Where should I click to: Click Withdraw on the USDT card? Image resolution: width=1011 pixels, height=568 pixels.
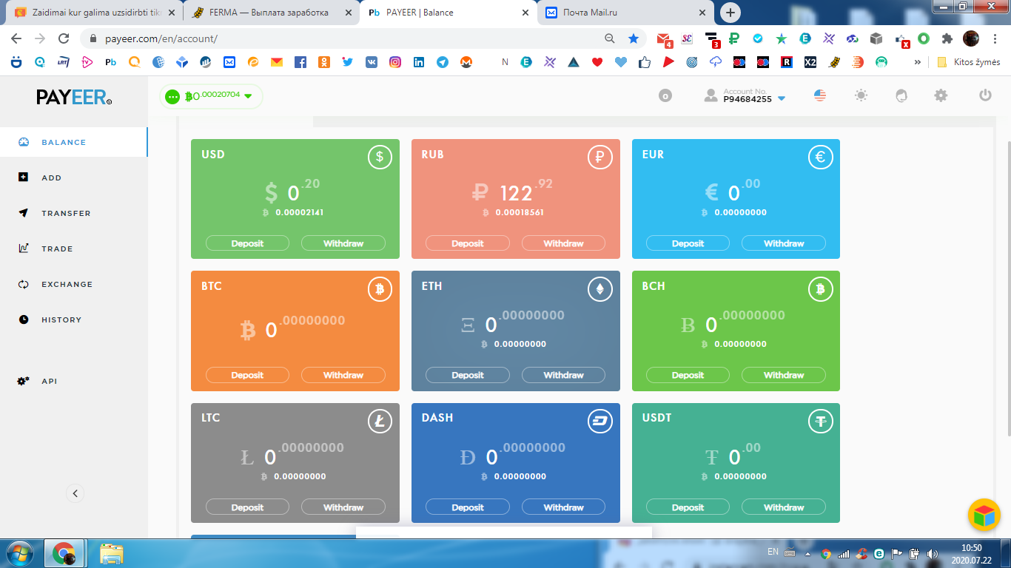(x=784, y=507)
